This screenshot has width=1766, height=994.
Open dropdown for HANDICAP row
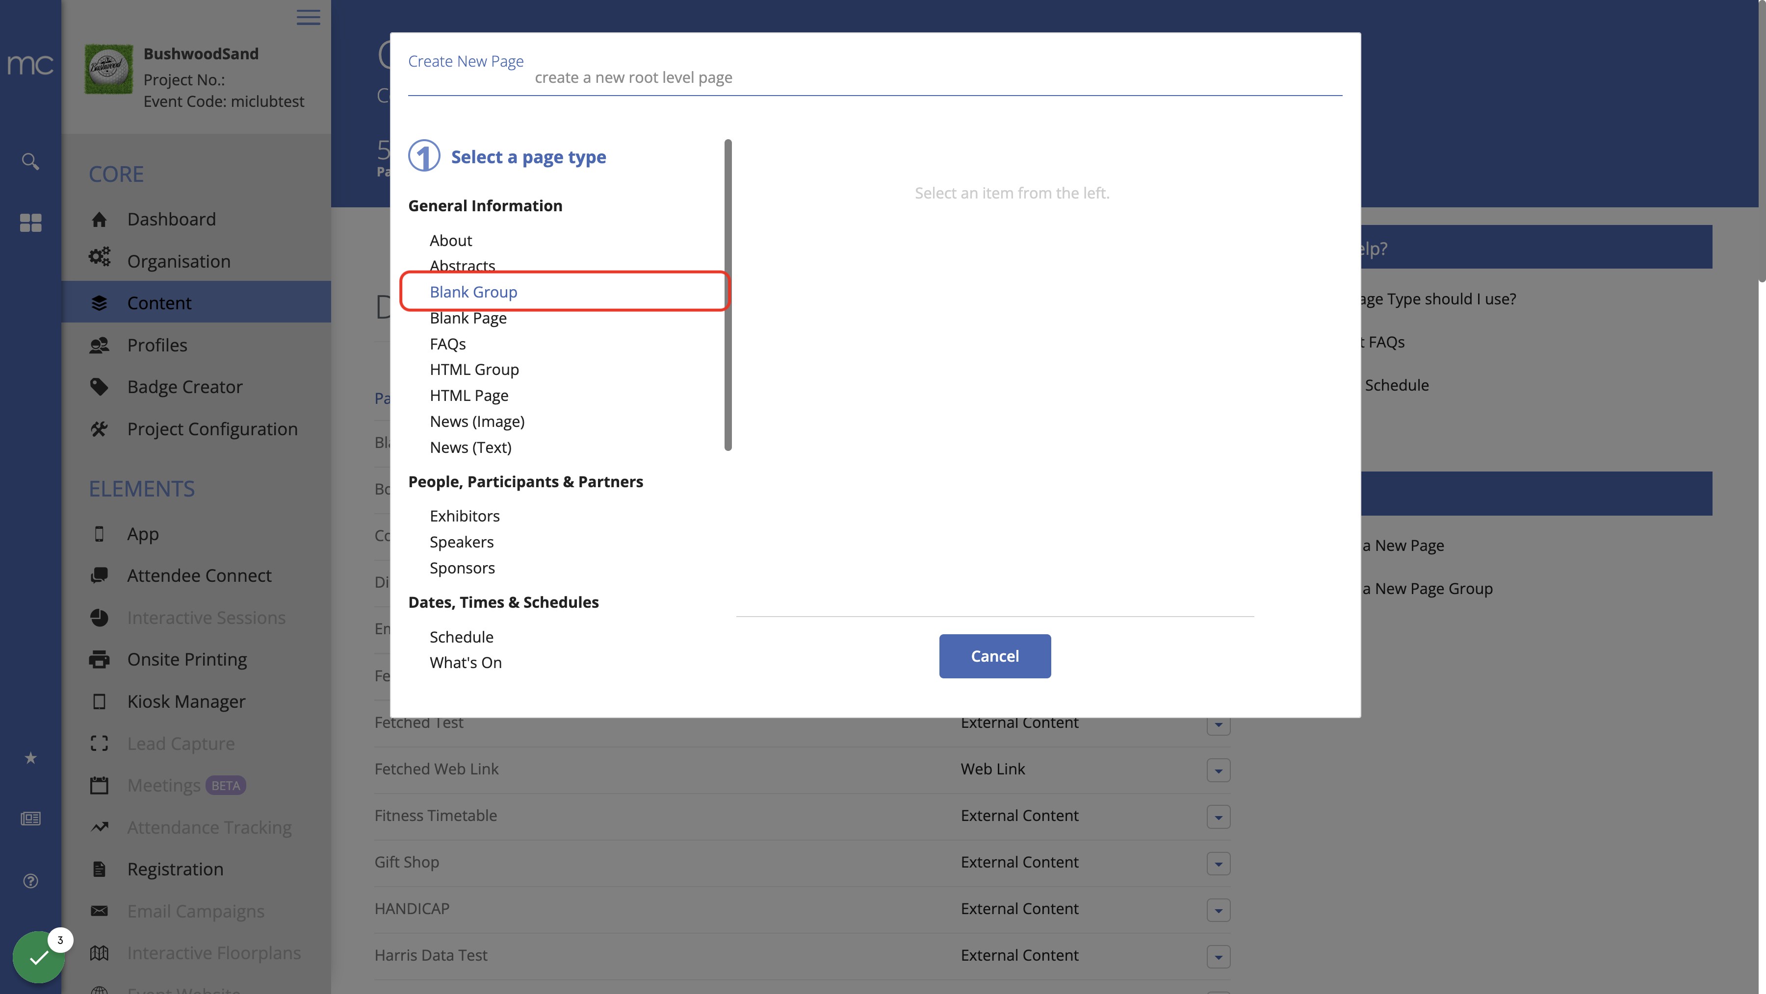click(x=1218, y=910)
